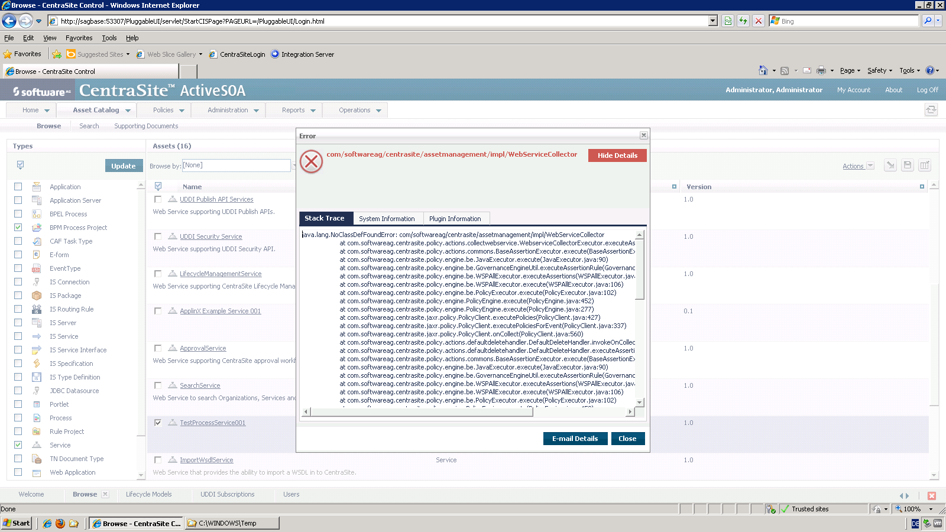Viewport: 946px width, 532px height.
Task: Click the Print icon in command bar
Action: coord(821,70)
